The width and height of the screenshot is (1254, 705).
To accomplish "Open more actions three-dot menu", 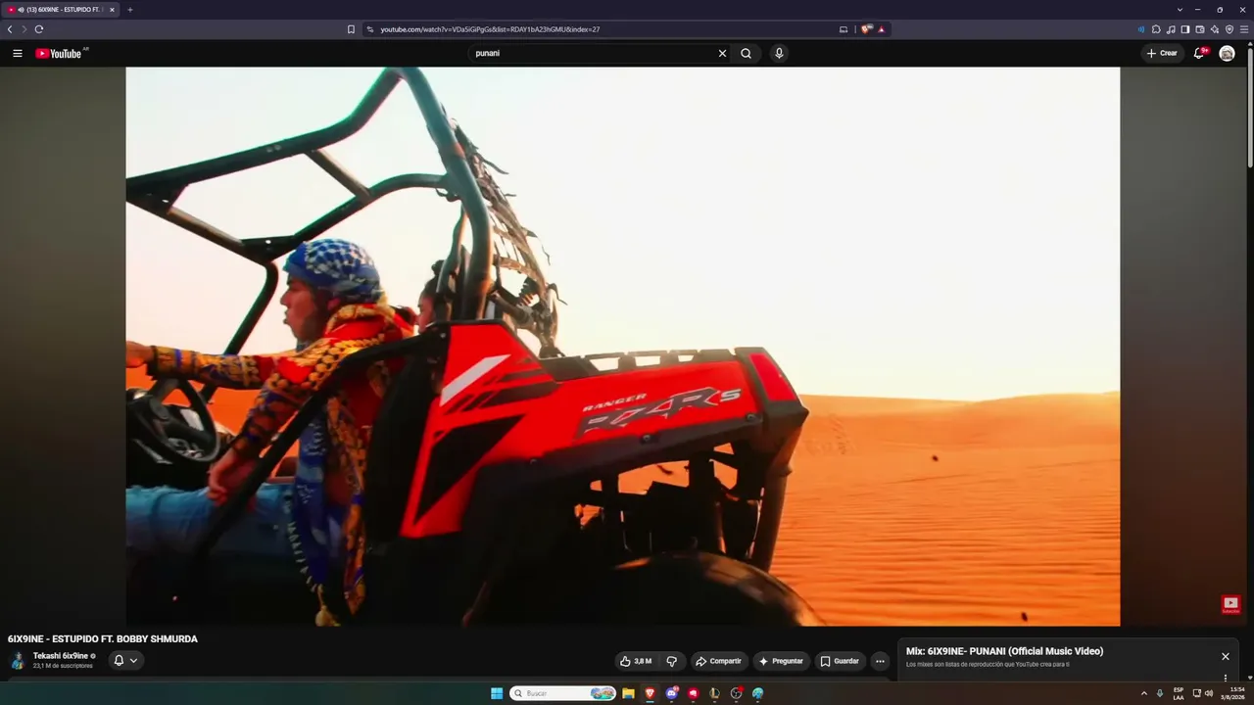I will (x=880, y=661).
